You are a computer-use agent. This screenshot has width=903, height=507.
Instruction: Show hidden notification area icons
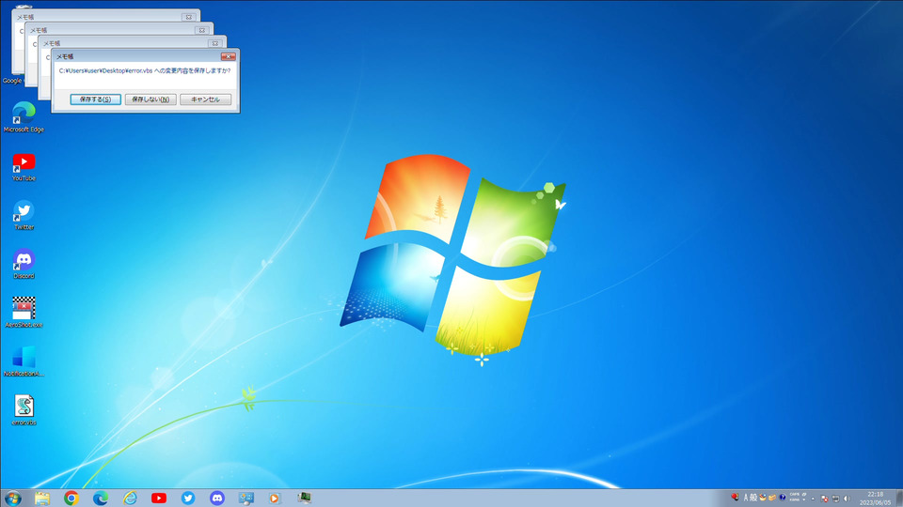pyautogui.click(x=813, y=499)
